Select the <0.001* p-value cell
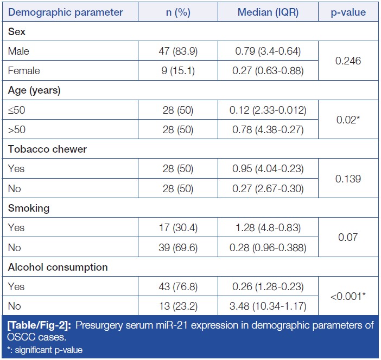This screenshot has width=381, height=360. pyautogui.click(x=347, y=296)
